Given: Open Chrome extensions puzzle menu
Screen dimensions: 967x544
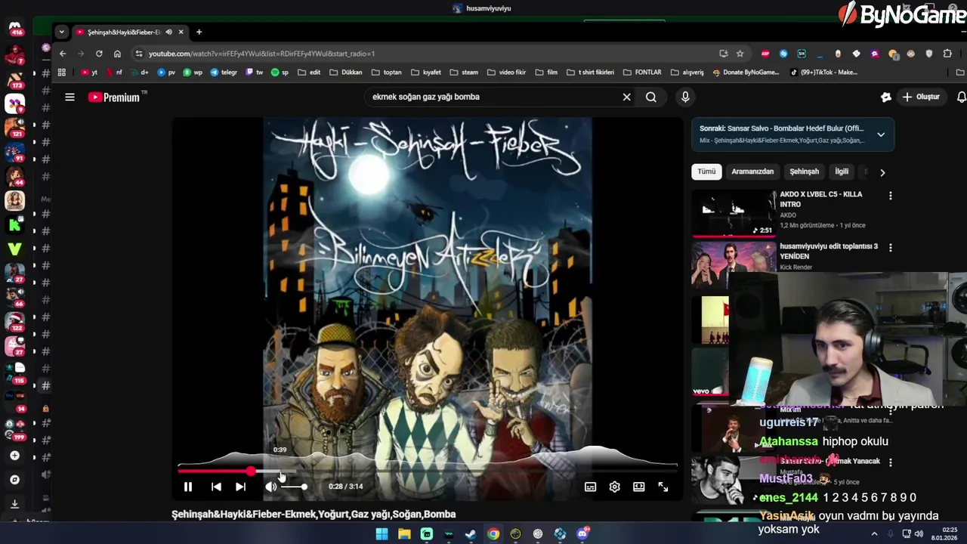Looking at the screenshot, I should point(947,54).
